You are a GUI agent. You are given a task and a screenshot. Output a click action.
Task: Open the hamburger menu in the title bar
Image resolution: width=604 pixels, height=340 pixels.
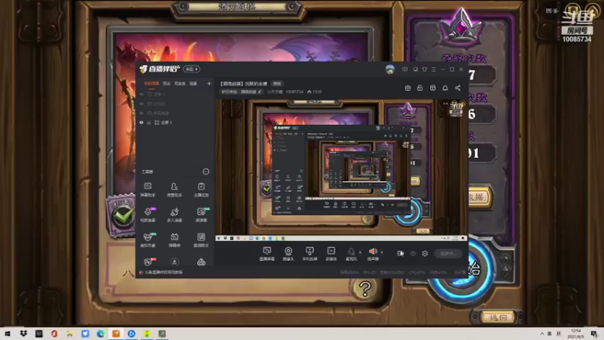click(x=433, y=70)
